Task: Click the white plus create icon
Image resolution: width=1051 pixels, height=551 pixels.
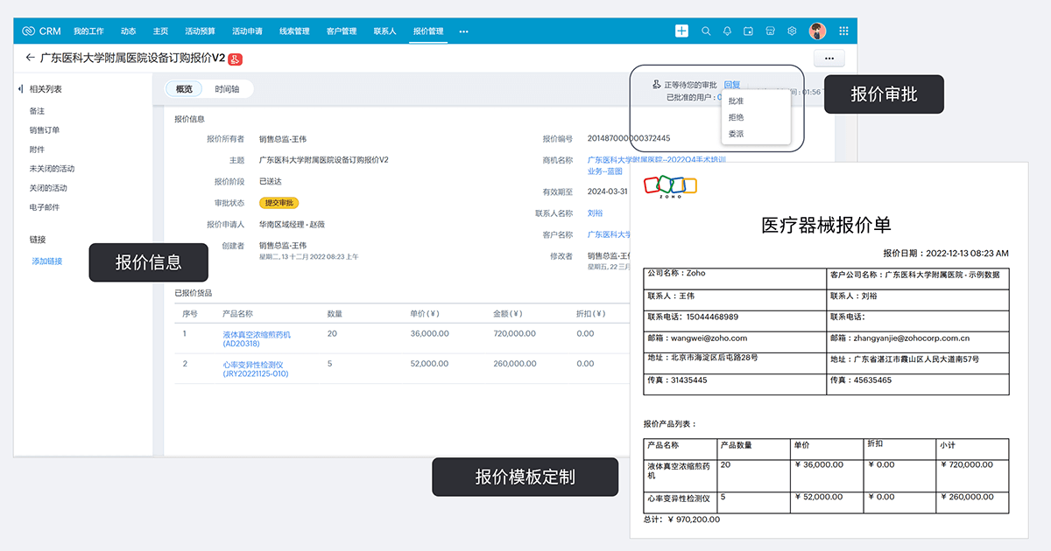Action: coord(681,31)
